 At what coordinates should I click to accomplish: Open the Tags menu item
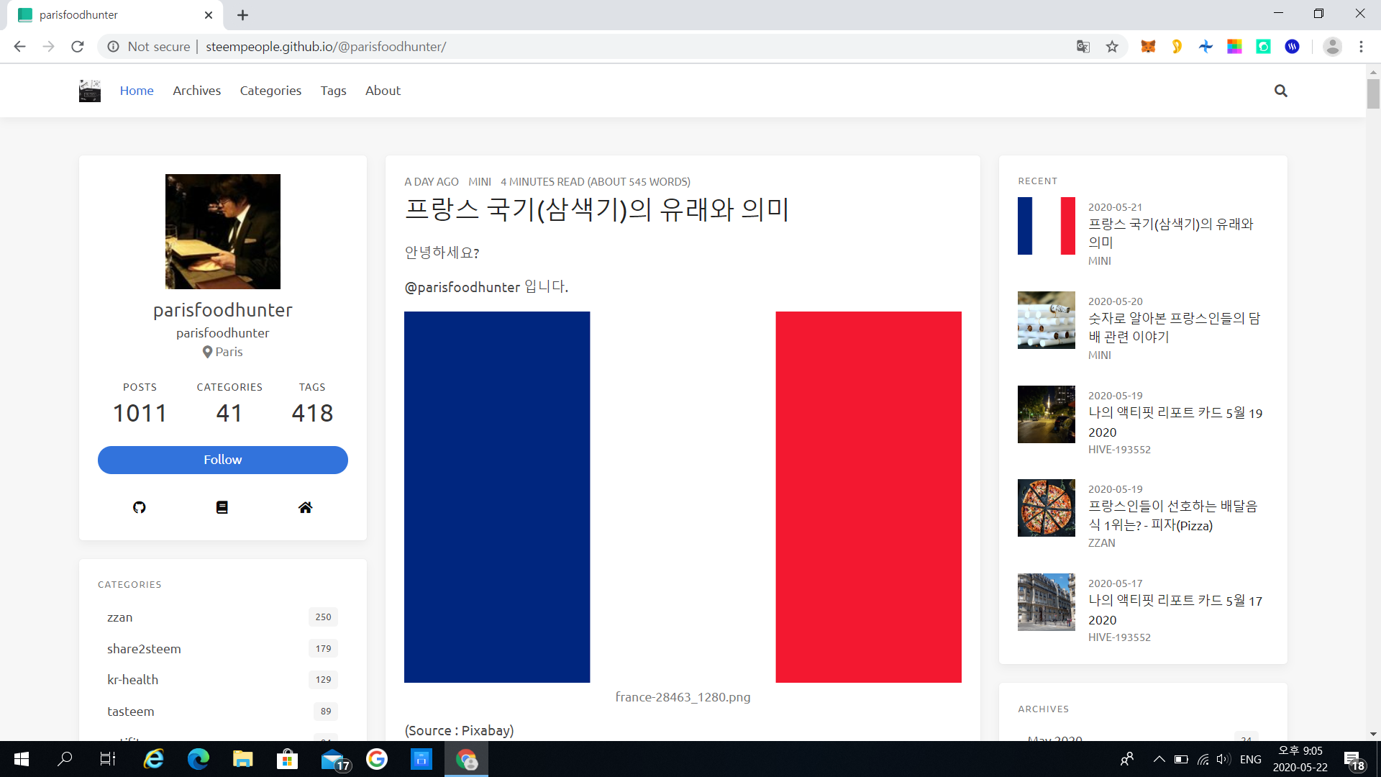(x=333, y=91)
